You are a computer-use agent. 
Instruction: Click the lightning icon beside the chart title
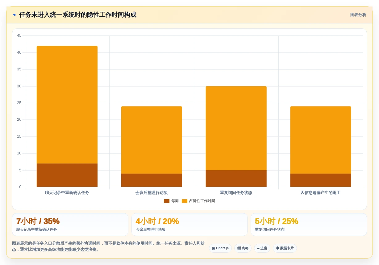pos(15,15)
